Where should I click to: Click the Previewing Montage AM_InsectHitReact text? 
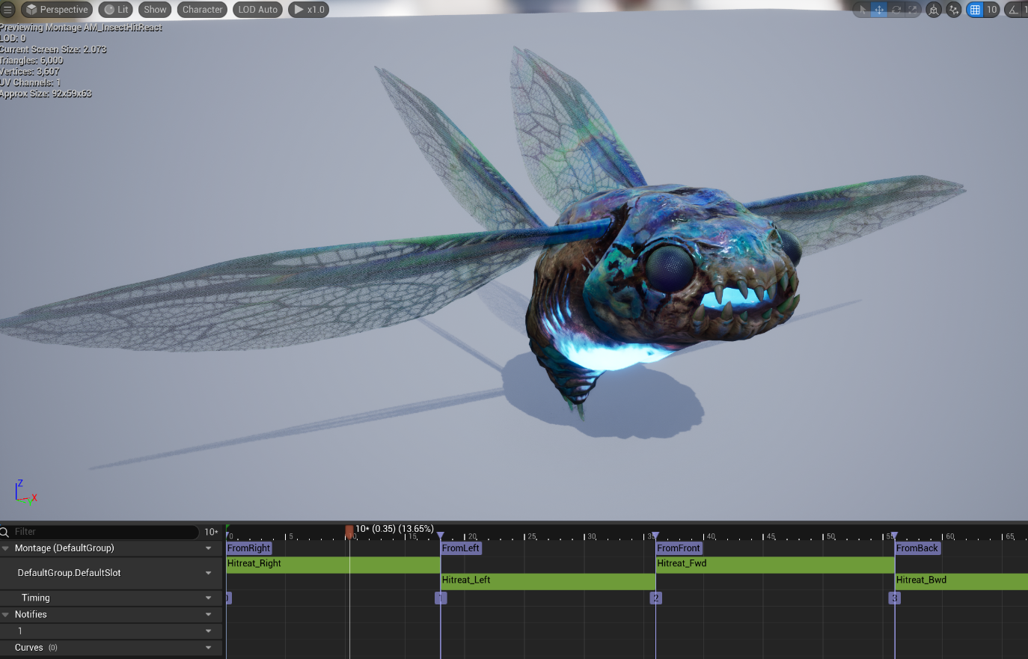pos(81,28)
